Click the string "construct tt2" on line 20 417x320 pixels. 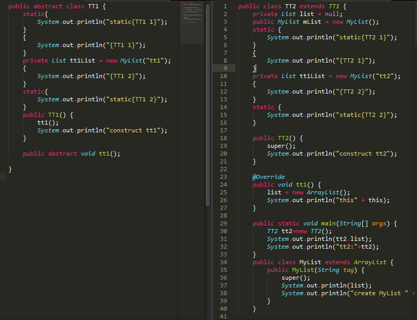point(363,154)
